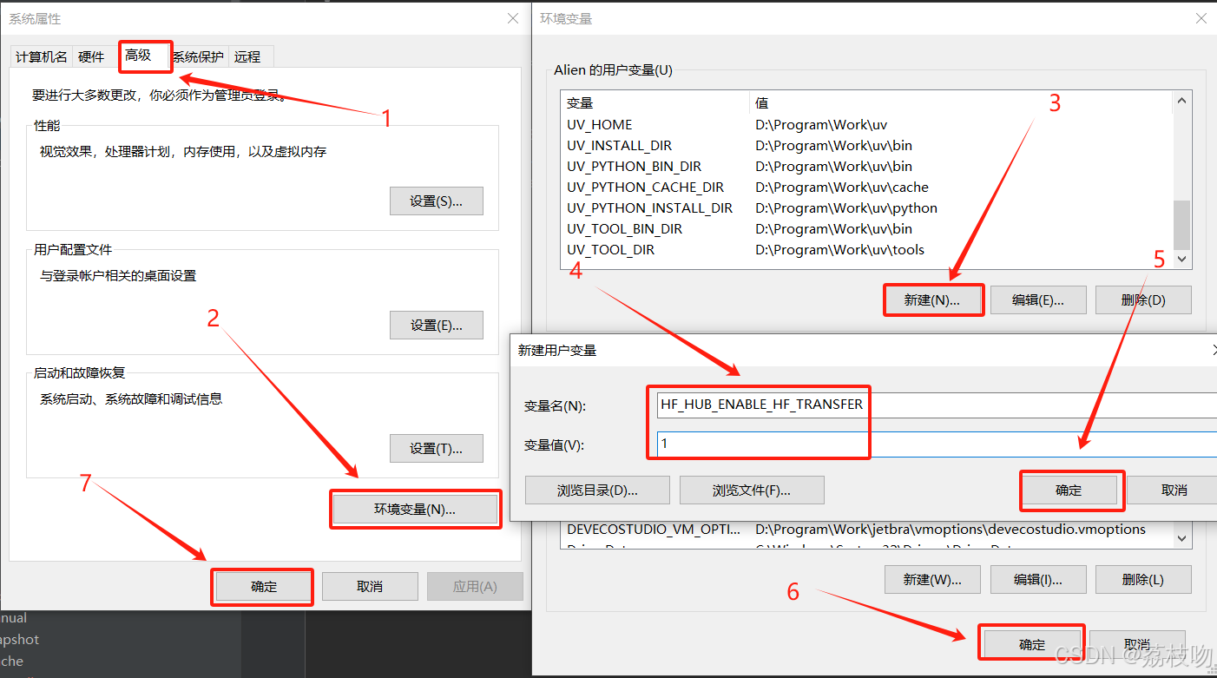The image size is (1217, 678).
Task: Click value D:\Program\Work\uv\cache
Action: [x=842, y=188]
